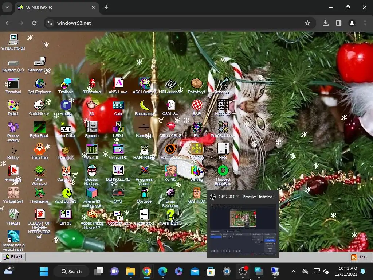Launch Modded BeepBox icon
This screenshot has width=373, height=280.
pyautogui.click(x=223, y=171)
